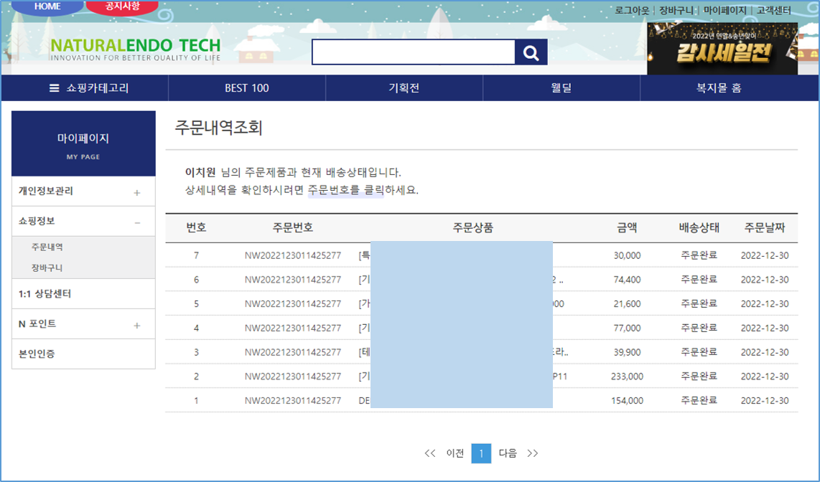Click the search input field
The width and height of the screenshot is (820, 482).
pos(413,52)
